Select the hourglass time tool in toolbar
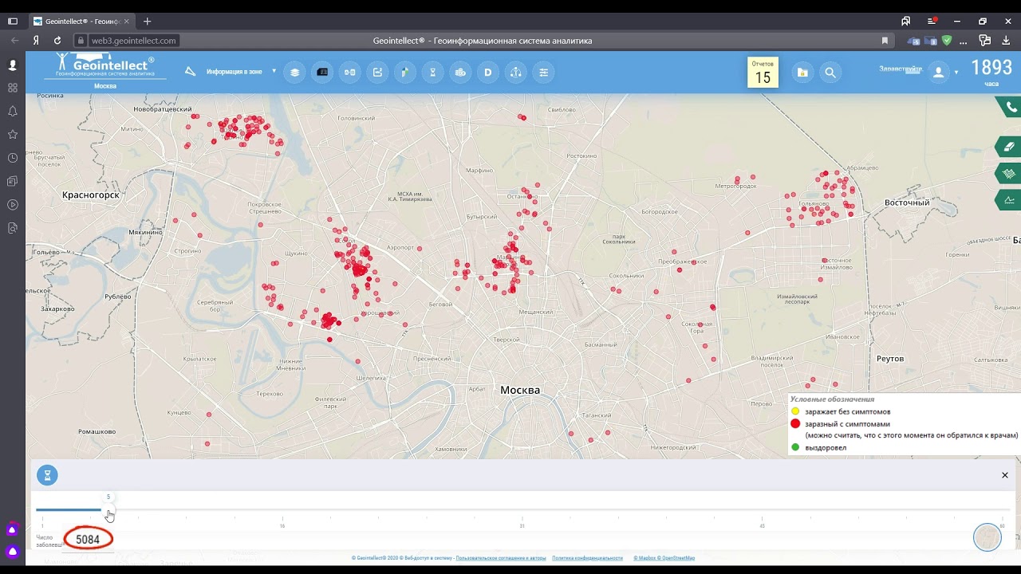This screenshot has width=1021, height=574. 433,73
